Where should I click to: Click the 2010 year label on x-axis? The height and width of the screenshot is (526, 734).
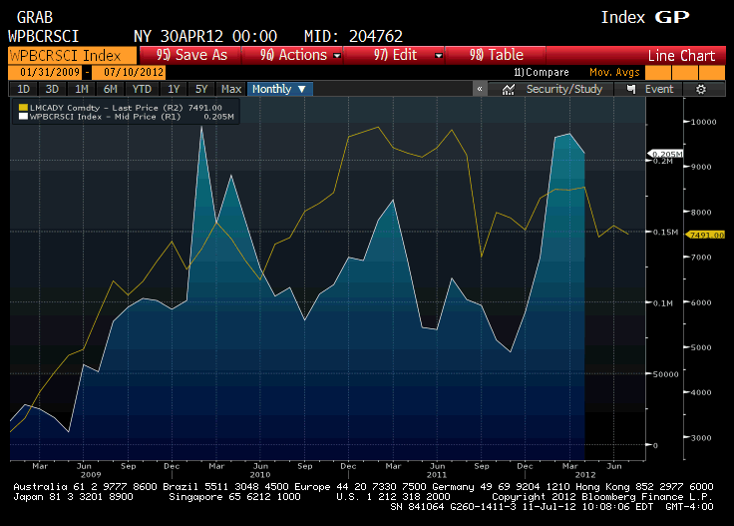pos(260,475)
